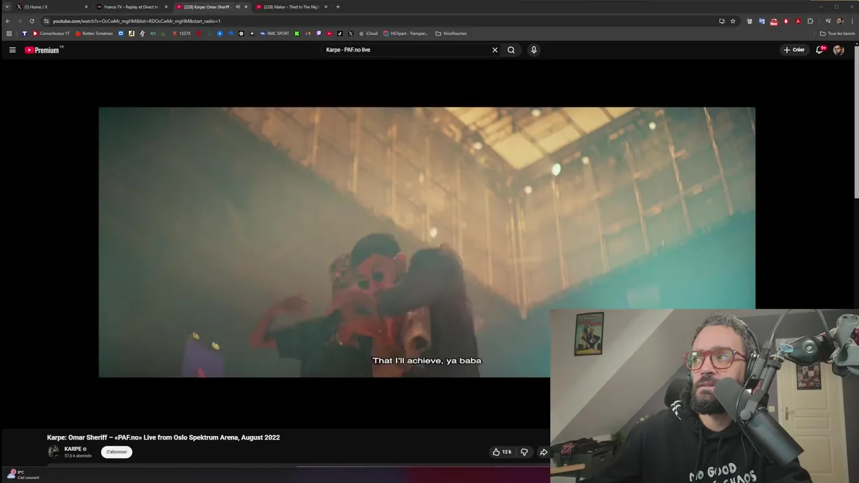Viewport: 859px width, 483px height.
Task: Open the RMC SPORT bookmark
Action: point(275,34)
